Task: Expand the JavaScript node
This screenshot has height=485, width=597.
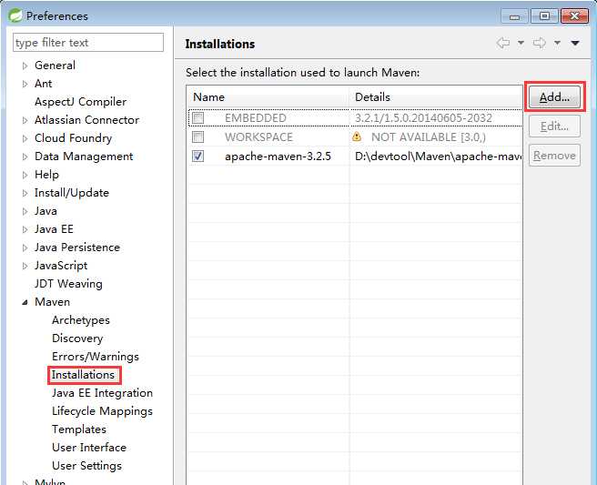Action: click(x=25, y=266)
